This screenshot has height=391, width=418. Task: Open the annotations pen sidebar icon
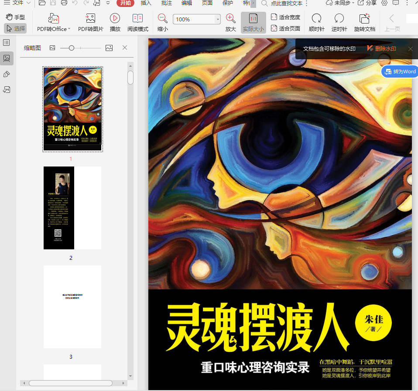pos(7,74)
